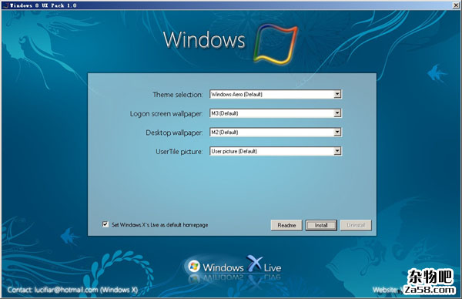
Task: Click the Windows 8 UX Pack title bar icon
Action: coord(6,5)
